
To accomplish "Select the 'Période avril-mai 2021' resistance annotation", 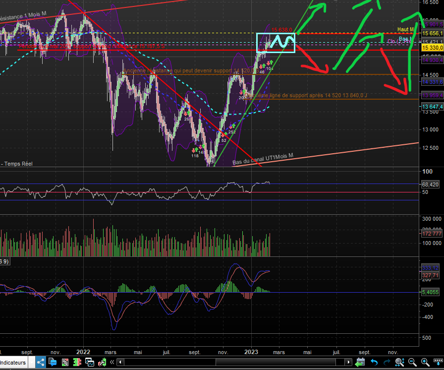I will coord(92,46).
